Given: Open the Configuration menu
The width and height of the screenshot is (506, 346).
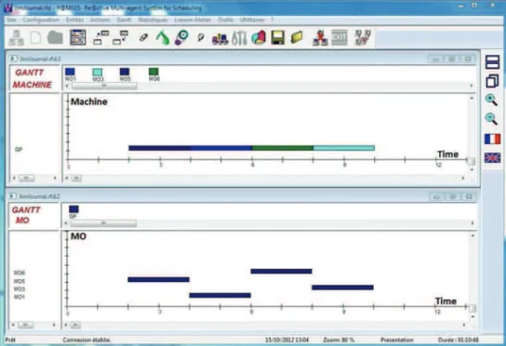Looking at the screenshot, I should 41,20.
